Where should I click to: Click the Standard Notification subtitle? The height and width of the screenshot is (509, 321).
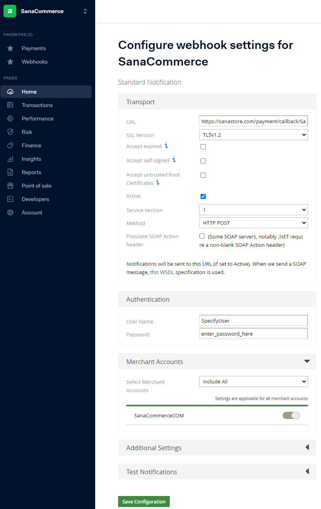pyautogui.click(x=150, y=82)
